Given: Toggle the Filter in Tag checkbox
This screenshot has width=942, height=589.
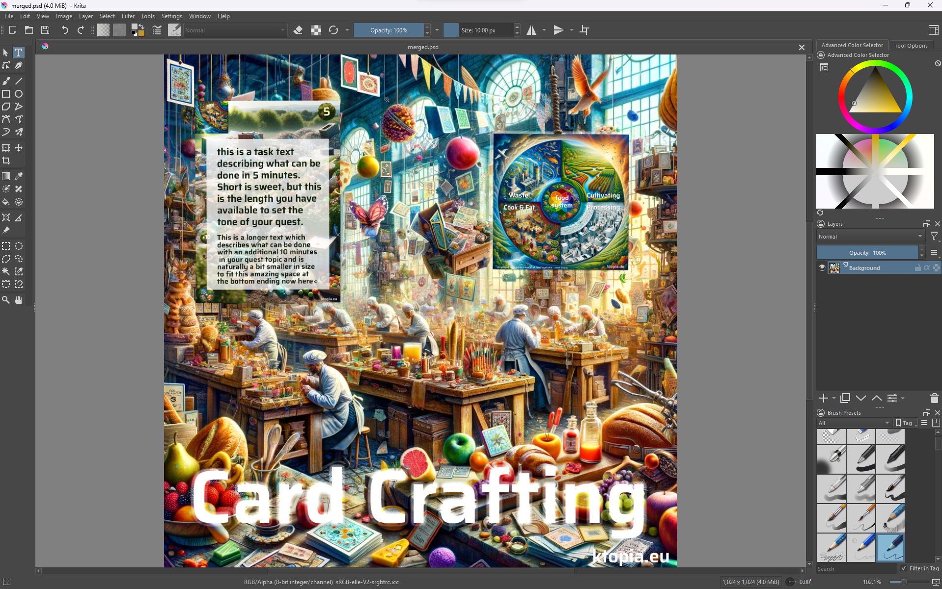Looking at the screenshot, I should click(904, 568).
